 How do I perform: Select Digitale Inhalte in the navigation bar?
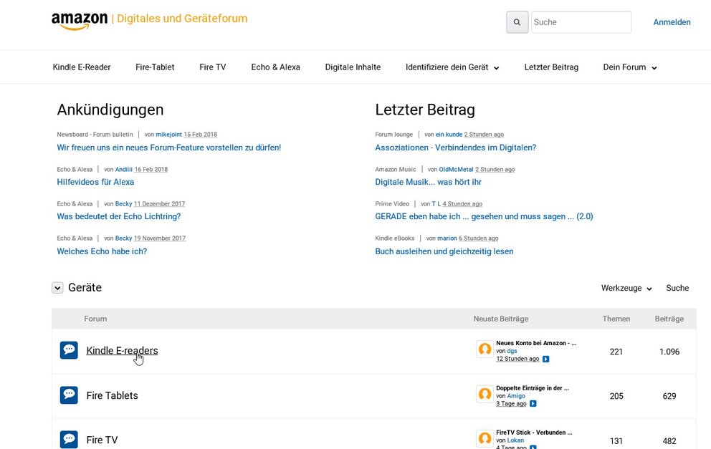click(353, 67)
